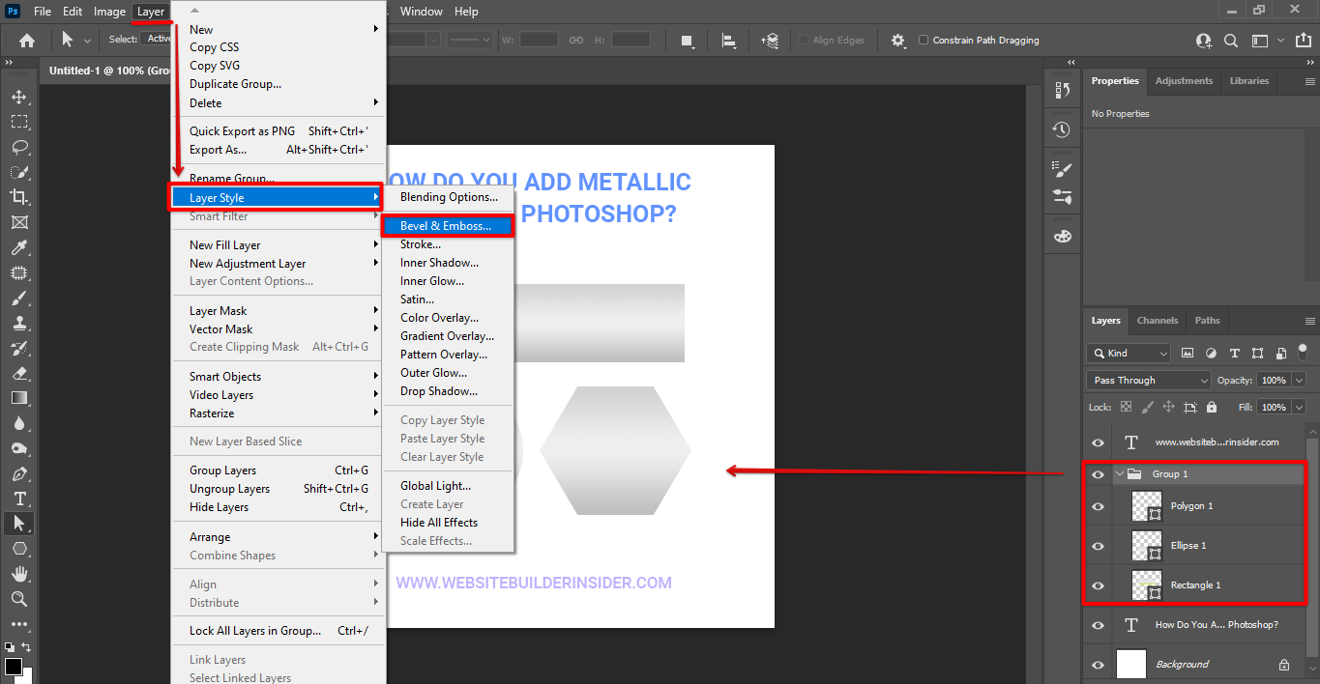
Task: Select the Brush tool
Action: tap(19, 298)
